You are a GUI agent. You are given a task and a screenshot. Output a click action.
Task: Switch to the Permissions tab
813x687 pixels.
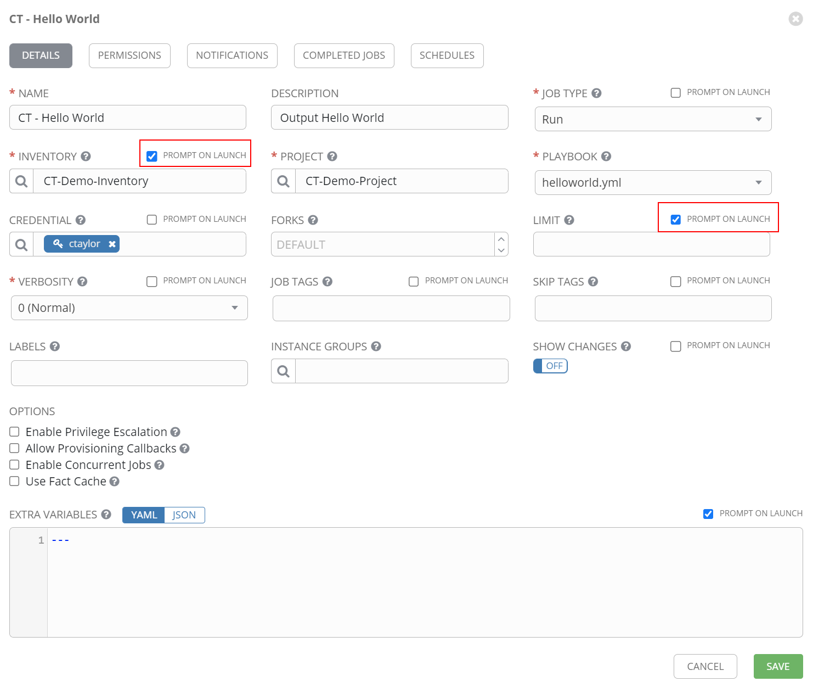129,55
